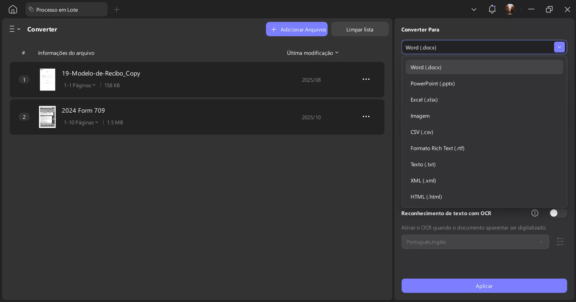Sort by Última modificação

tap(312, 53)
